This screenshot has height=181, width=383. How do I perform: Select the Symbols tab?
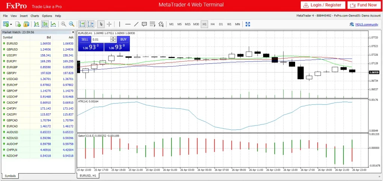point(10,176)
